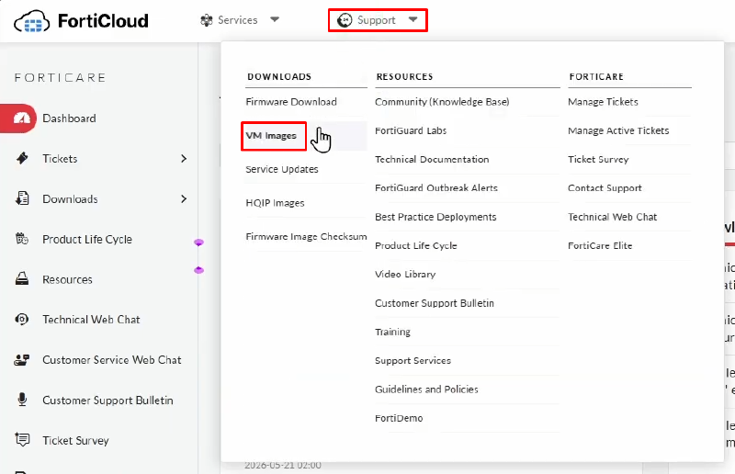Click the FortiCloud cloud logo icon
Image resolution: width=735 pixels, height=474 pixels.
pyautogui.click(x=31, y=21)
